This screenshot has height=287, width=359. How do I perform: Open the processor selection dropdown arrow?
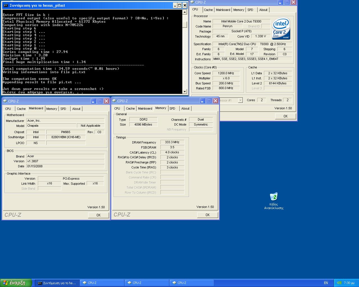tap(240, 100)
